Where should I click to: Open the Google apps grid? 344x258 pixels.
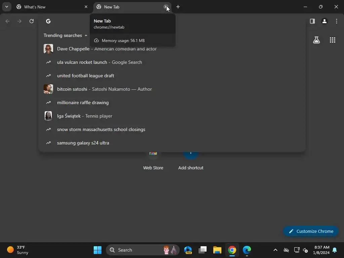(x=333, y=40)
